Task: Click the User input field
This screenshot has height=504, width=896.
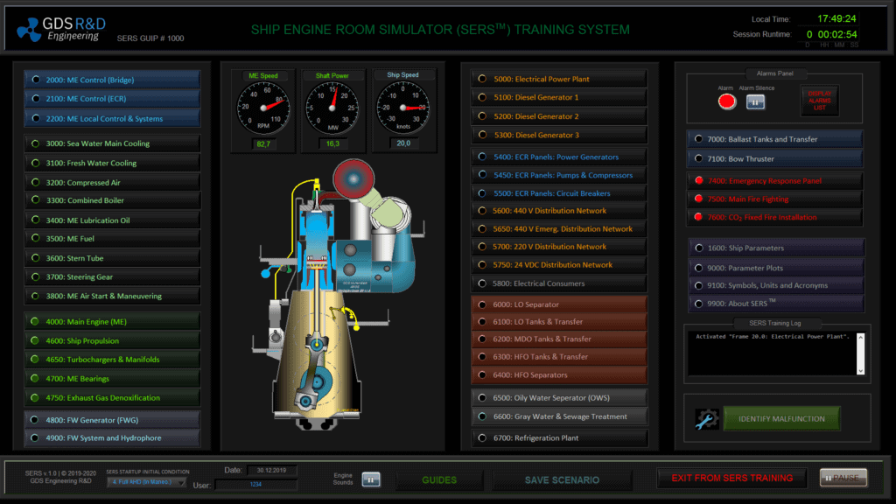Action: tap(255, 485)
